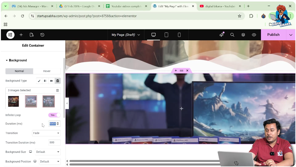Select slideshow background type icon
Viewport: 296px width, 167px height.
click(x=57, y=81)
